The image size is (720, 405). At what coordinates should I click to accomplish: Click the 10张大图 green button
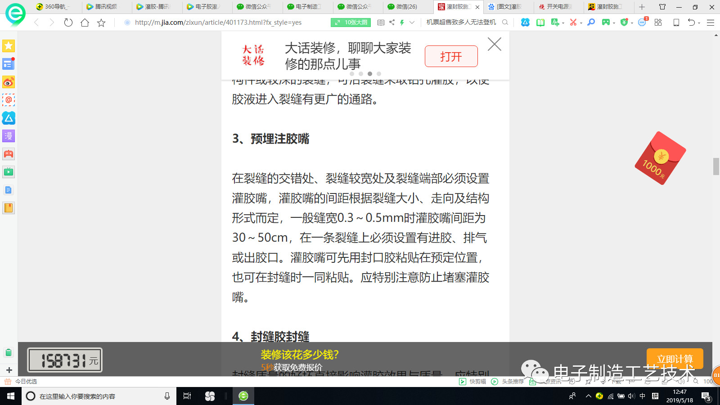[351, 22]
